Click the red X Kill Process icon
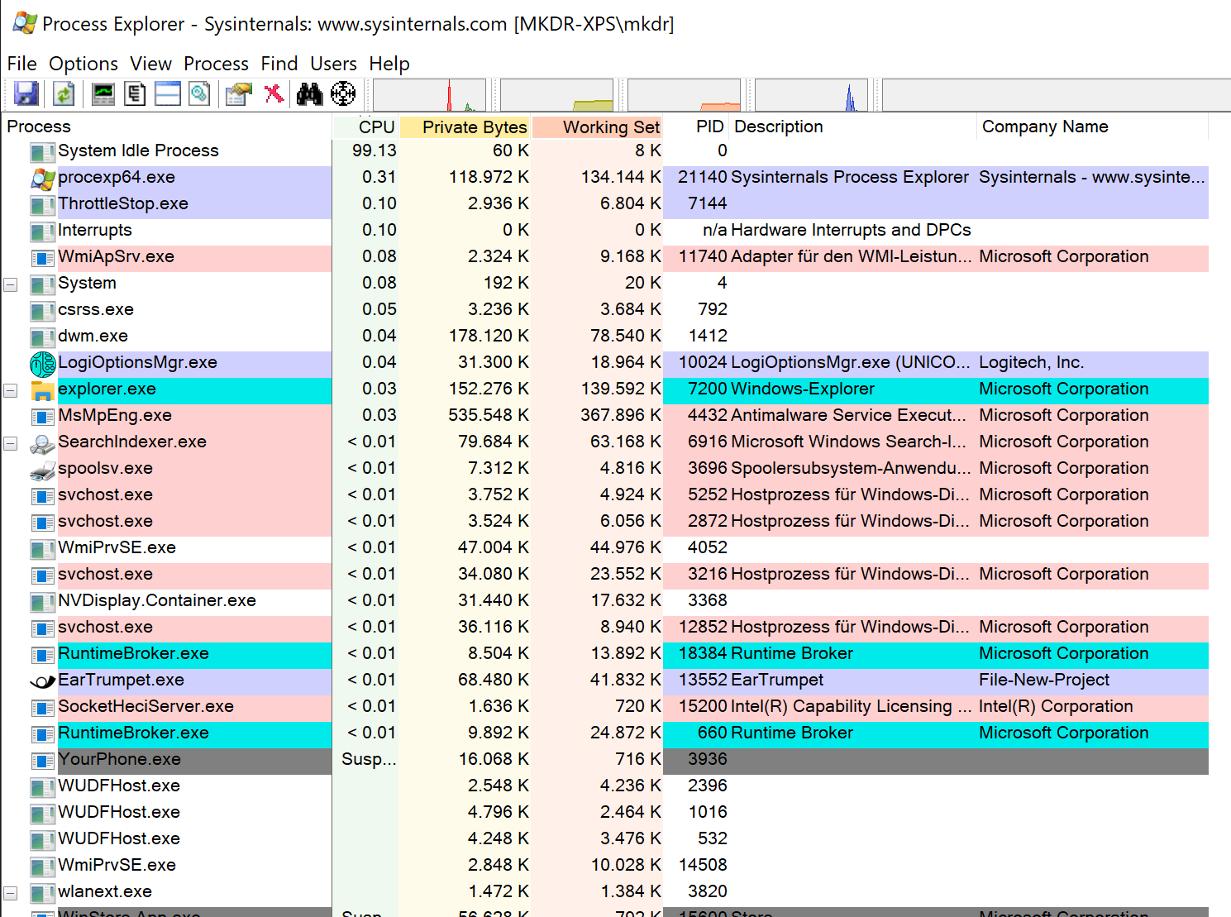1231x917 pixels. tap(274, 93)
